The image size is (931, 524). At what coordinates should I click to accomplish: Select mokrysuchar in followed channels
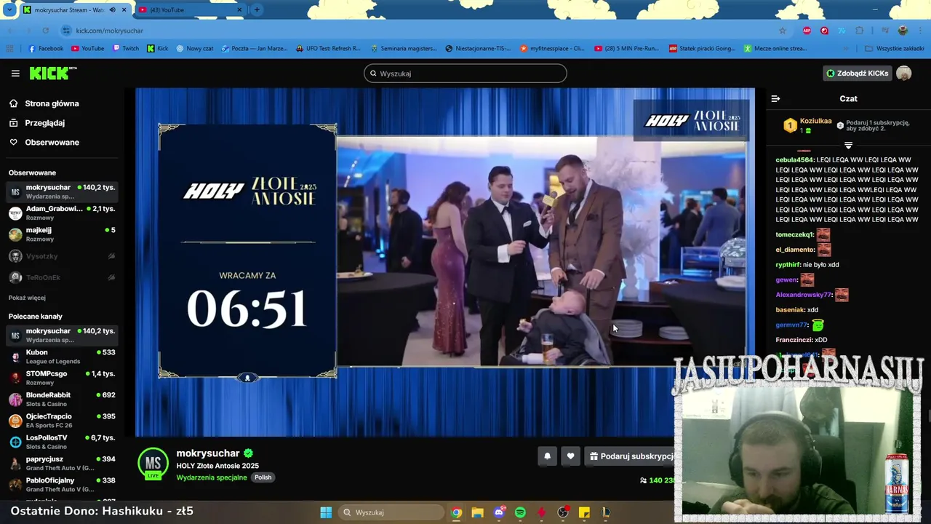[62, 191]
